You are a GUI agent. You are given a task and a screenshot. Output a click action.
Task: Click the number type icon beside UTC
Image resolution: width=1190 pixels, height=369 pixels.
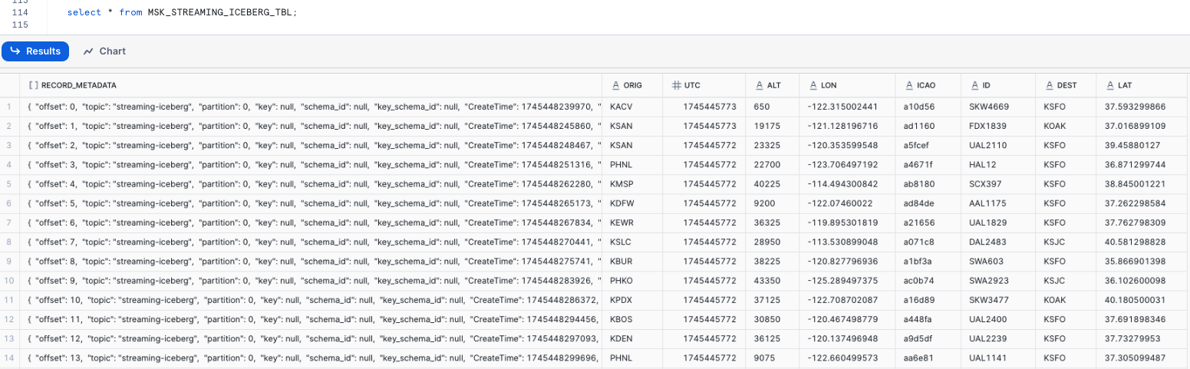(676, 85)
